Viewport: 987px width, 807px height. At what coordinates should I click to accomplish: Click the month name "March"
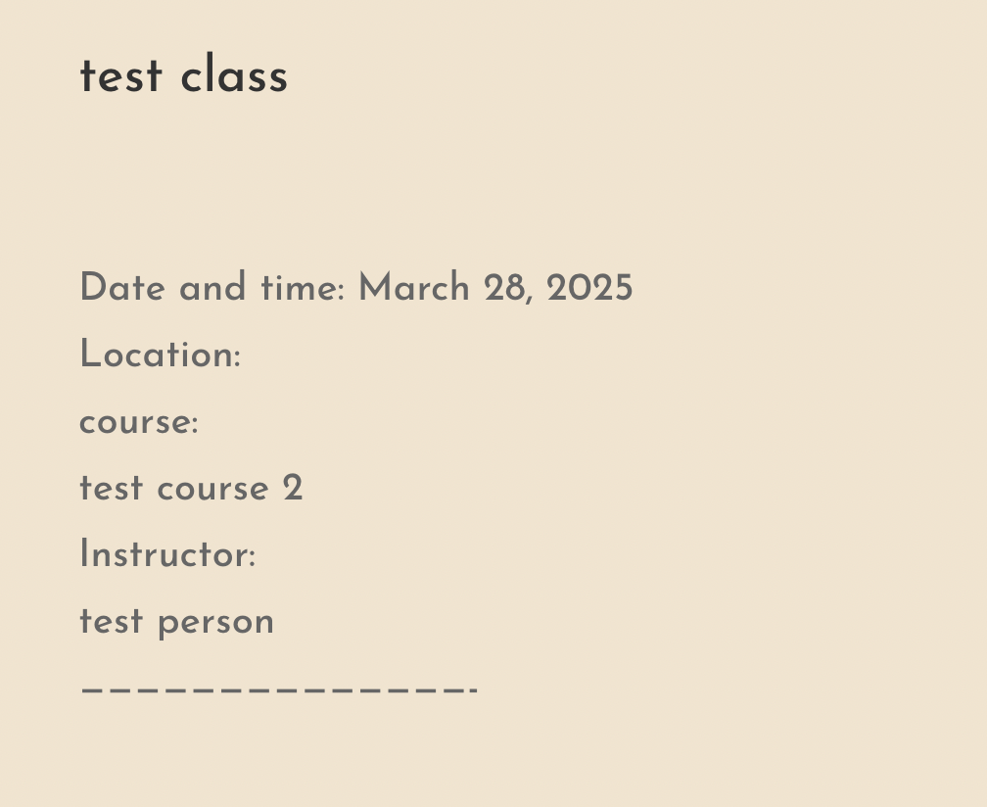click(x=414, y=288)
